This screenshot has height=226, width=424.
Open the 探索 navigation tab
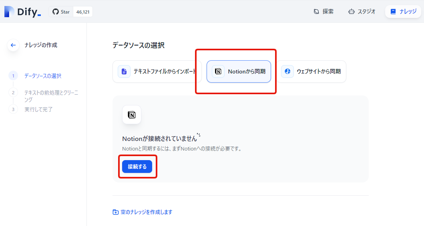click(x=324, y=12)
